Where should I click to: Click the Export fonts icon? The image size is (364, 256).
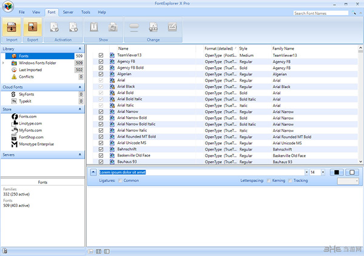click(x=33, y=27)
